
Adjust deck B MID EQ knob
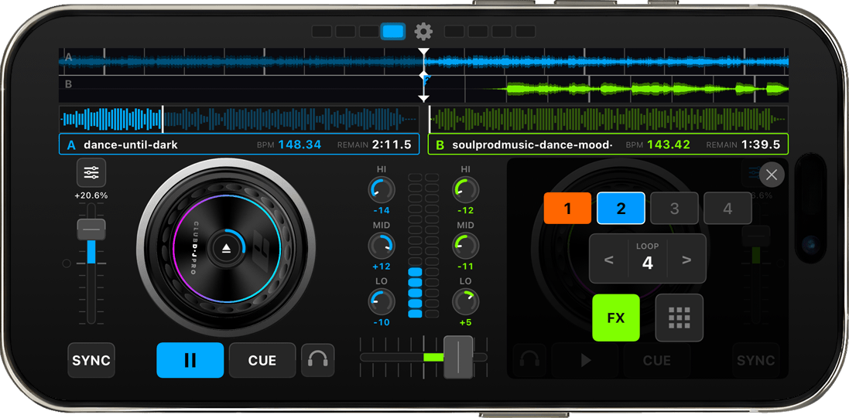pos(466,246)
